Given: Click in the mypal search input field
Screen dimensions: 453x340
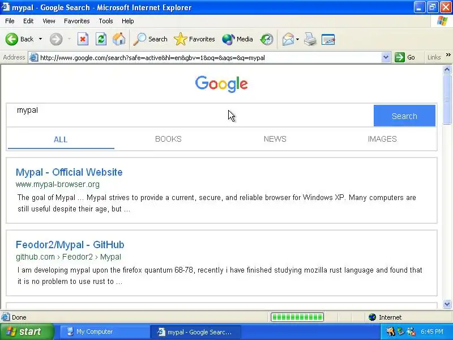Looking at the screenshot, I should 190,116.
